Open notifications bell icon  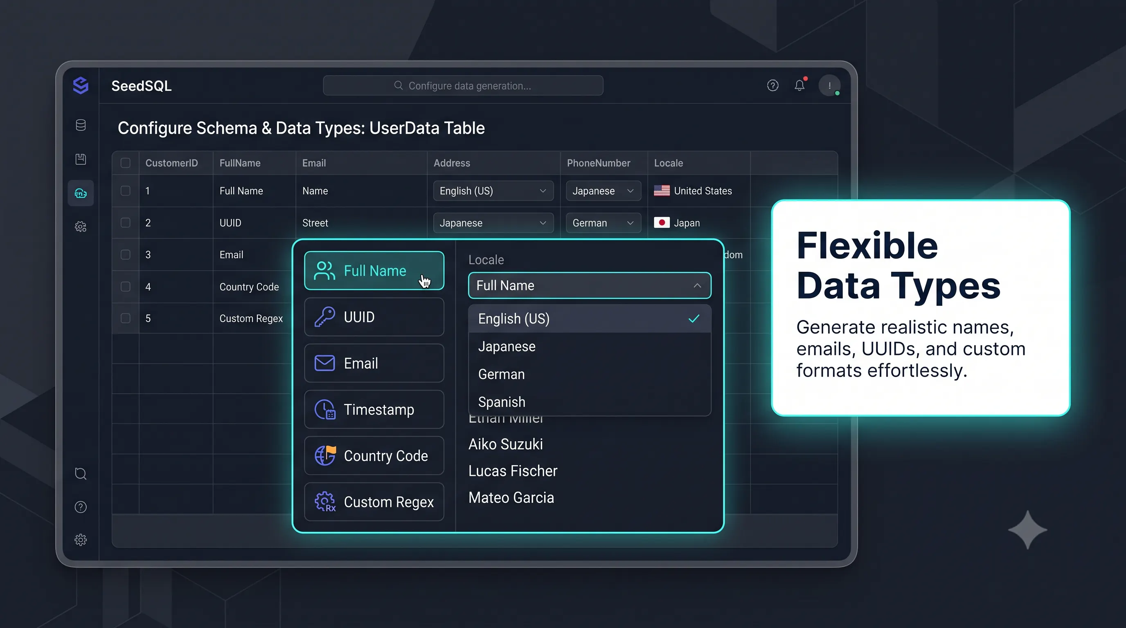pyautogui.click(x=799, y=85)
